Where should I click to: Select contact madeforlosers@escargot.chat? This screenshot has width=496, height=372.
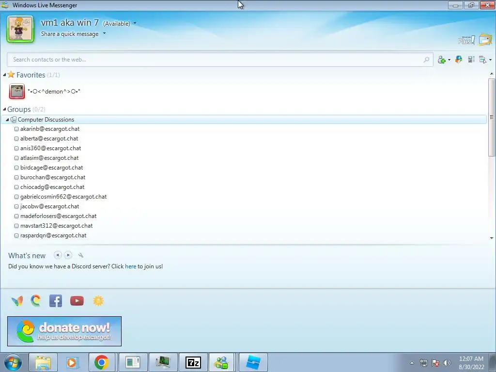click(x=59, y=216)
